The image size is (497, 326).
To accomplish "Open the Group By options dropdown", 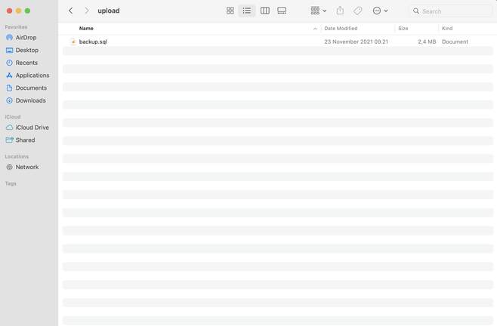I will [319, 11].
